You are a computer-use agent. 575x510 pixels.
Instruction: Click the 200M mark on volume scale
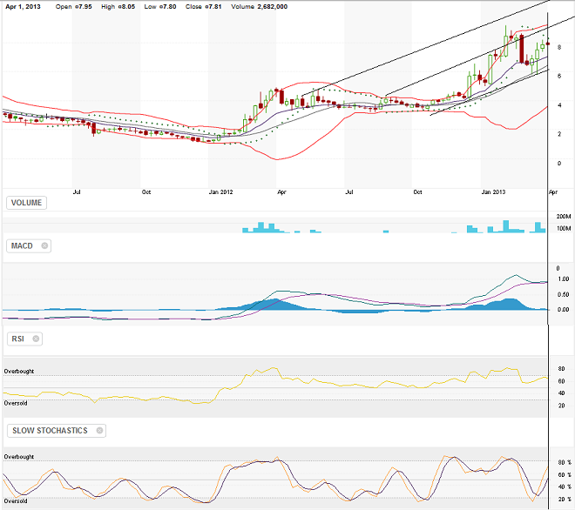563,215
